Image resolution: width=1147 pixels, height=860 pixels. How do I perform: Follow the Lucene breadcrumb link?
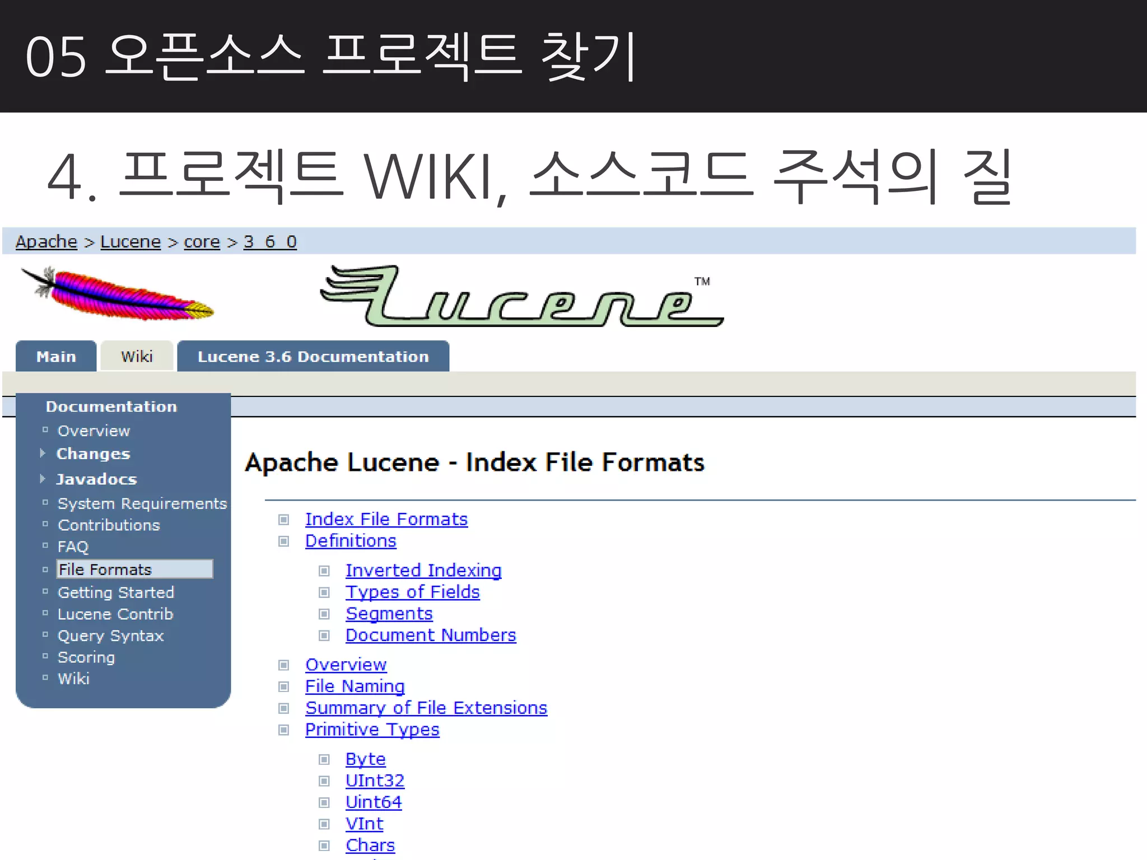tap(130, 242)
